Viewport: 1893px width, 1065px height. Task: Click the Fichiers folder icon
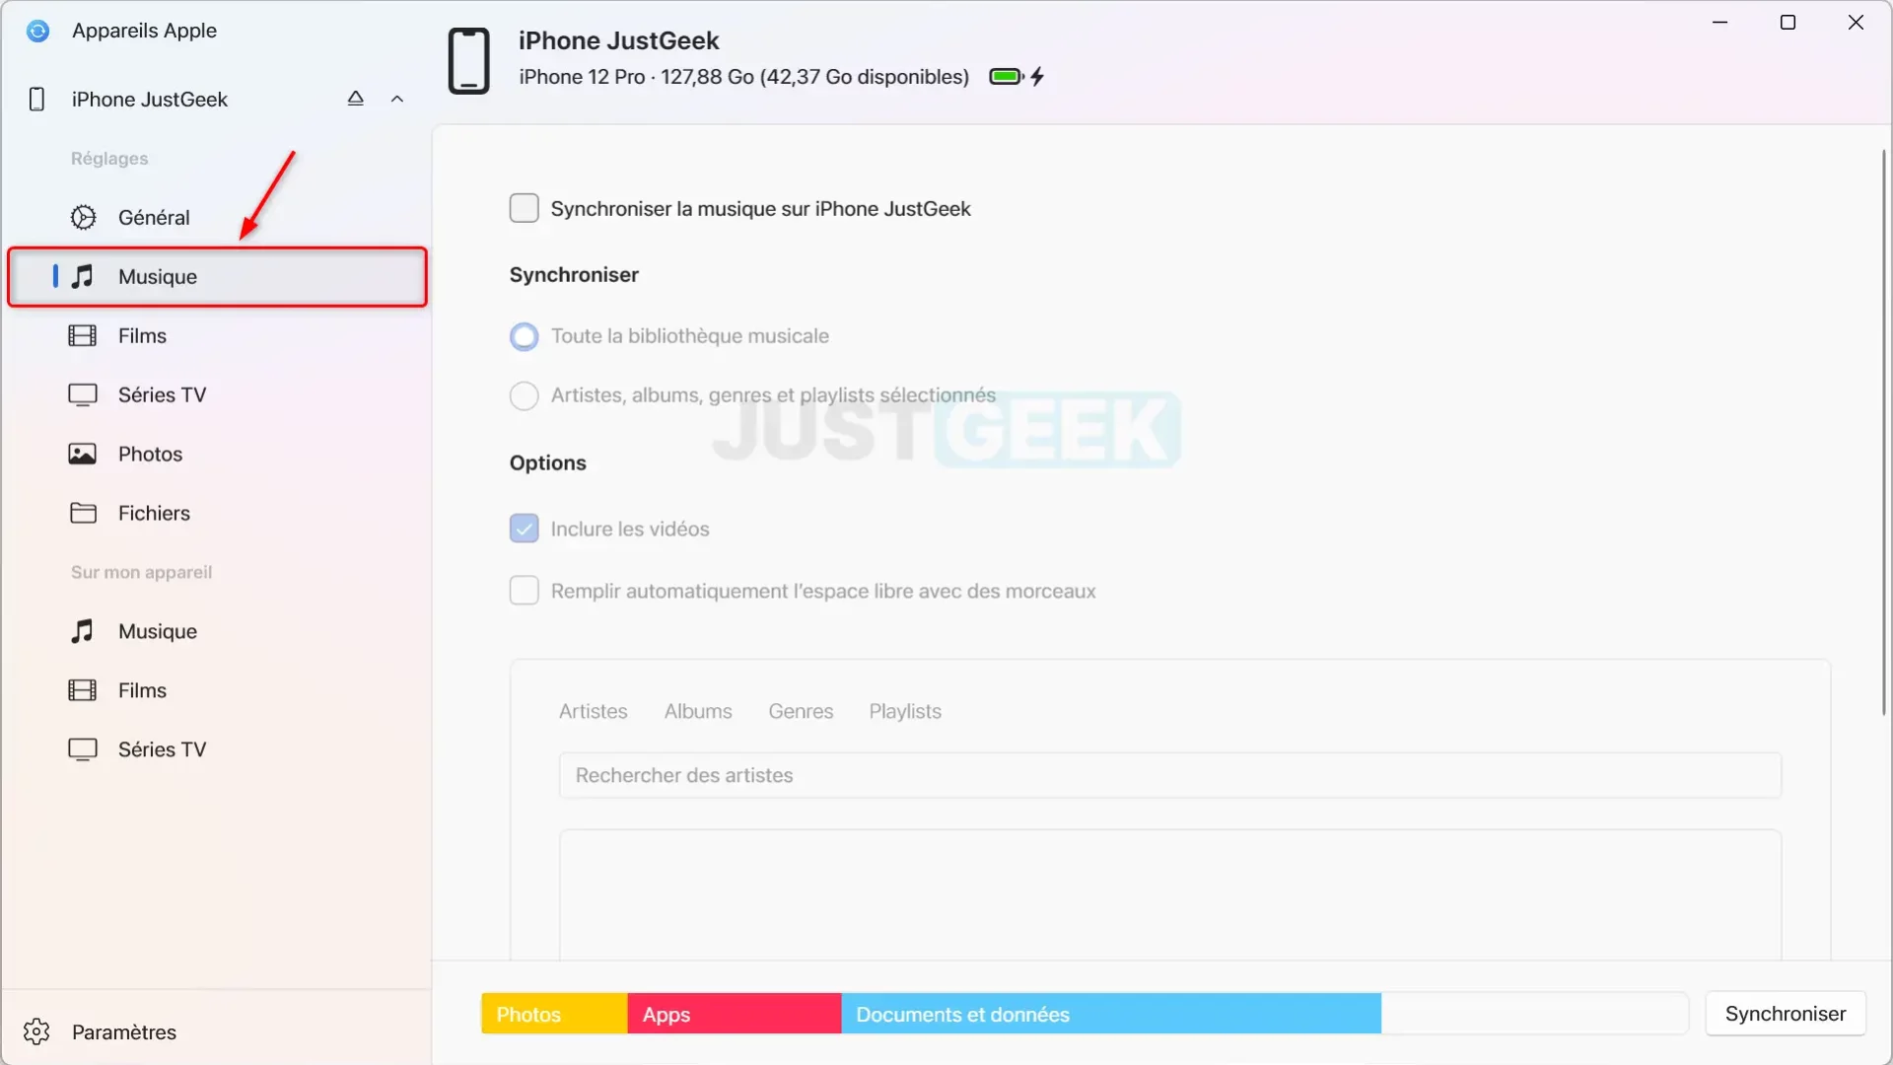click(x=82, y=513)
